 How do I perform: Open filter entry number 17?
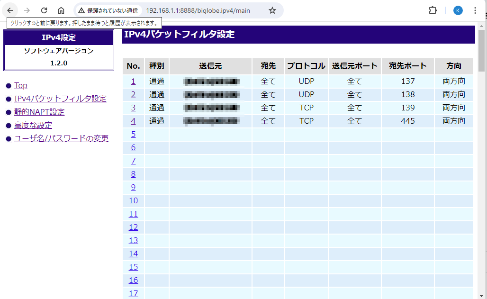133,293
